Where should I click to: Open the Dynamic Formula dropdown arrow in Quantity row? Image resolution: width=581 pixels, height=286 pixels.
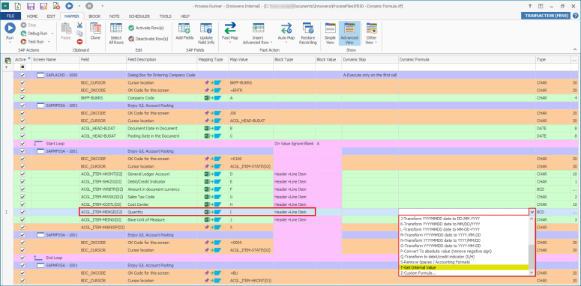pos(532,212)
